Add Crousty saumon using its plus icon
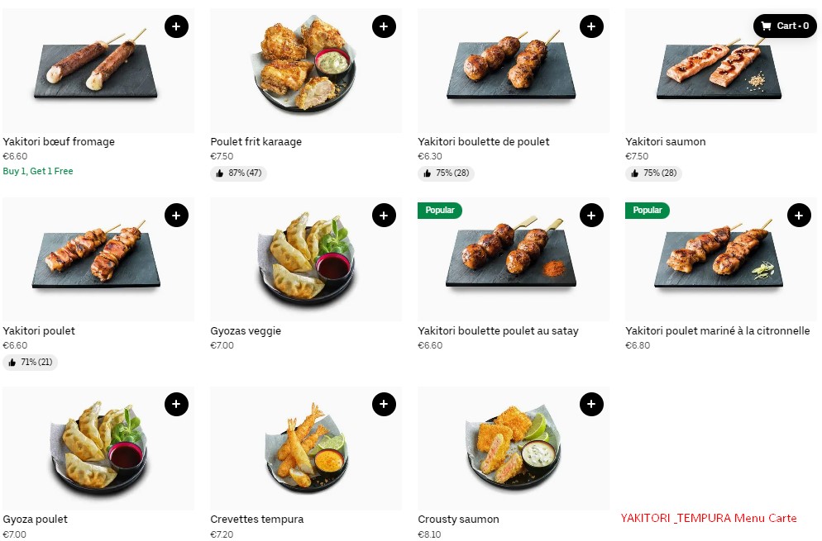The image size is (822, 541). 591,405
